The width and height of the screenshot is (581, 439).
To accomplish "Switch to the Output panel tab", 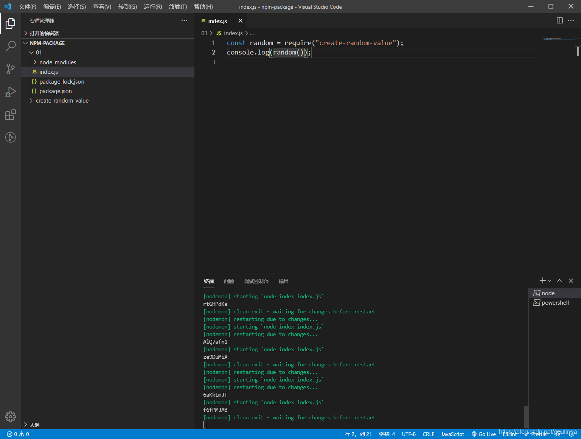I will point(284,281).
